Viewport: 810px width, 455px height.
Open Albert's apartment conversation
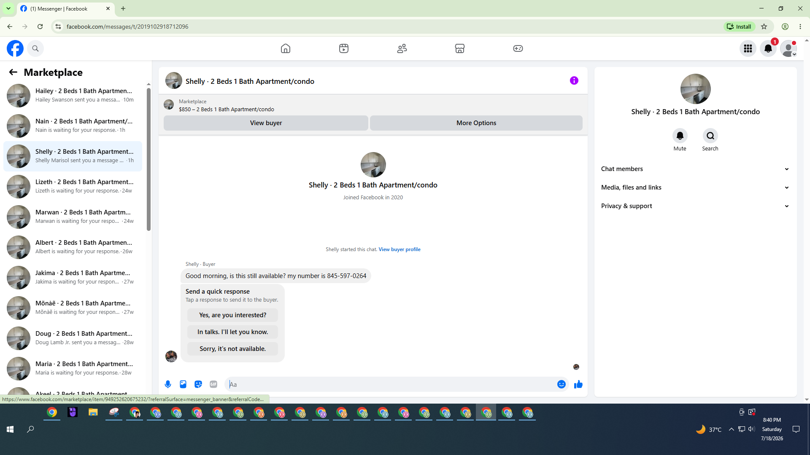point(73,247)
